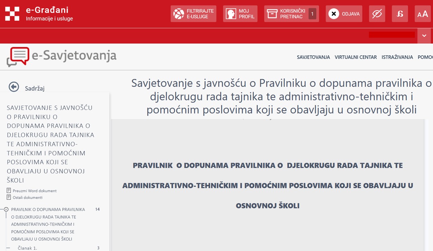Collapse Sadržaj panel with back arrow

14,87
